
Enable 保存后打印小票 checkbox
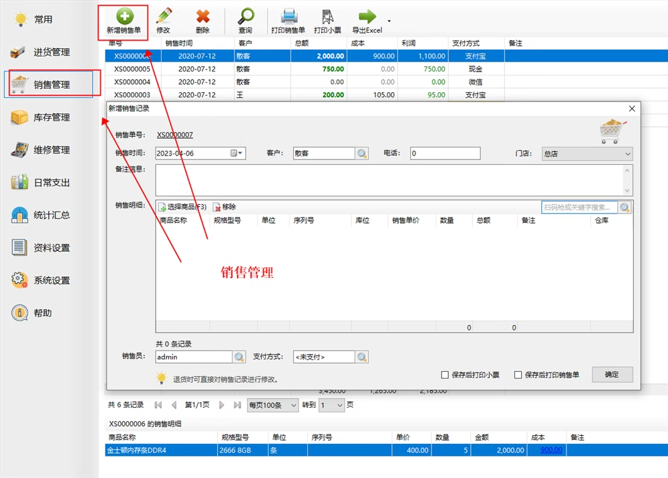pos(445,375)
